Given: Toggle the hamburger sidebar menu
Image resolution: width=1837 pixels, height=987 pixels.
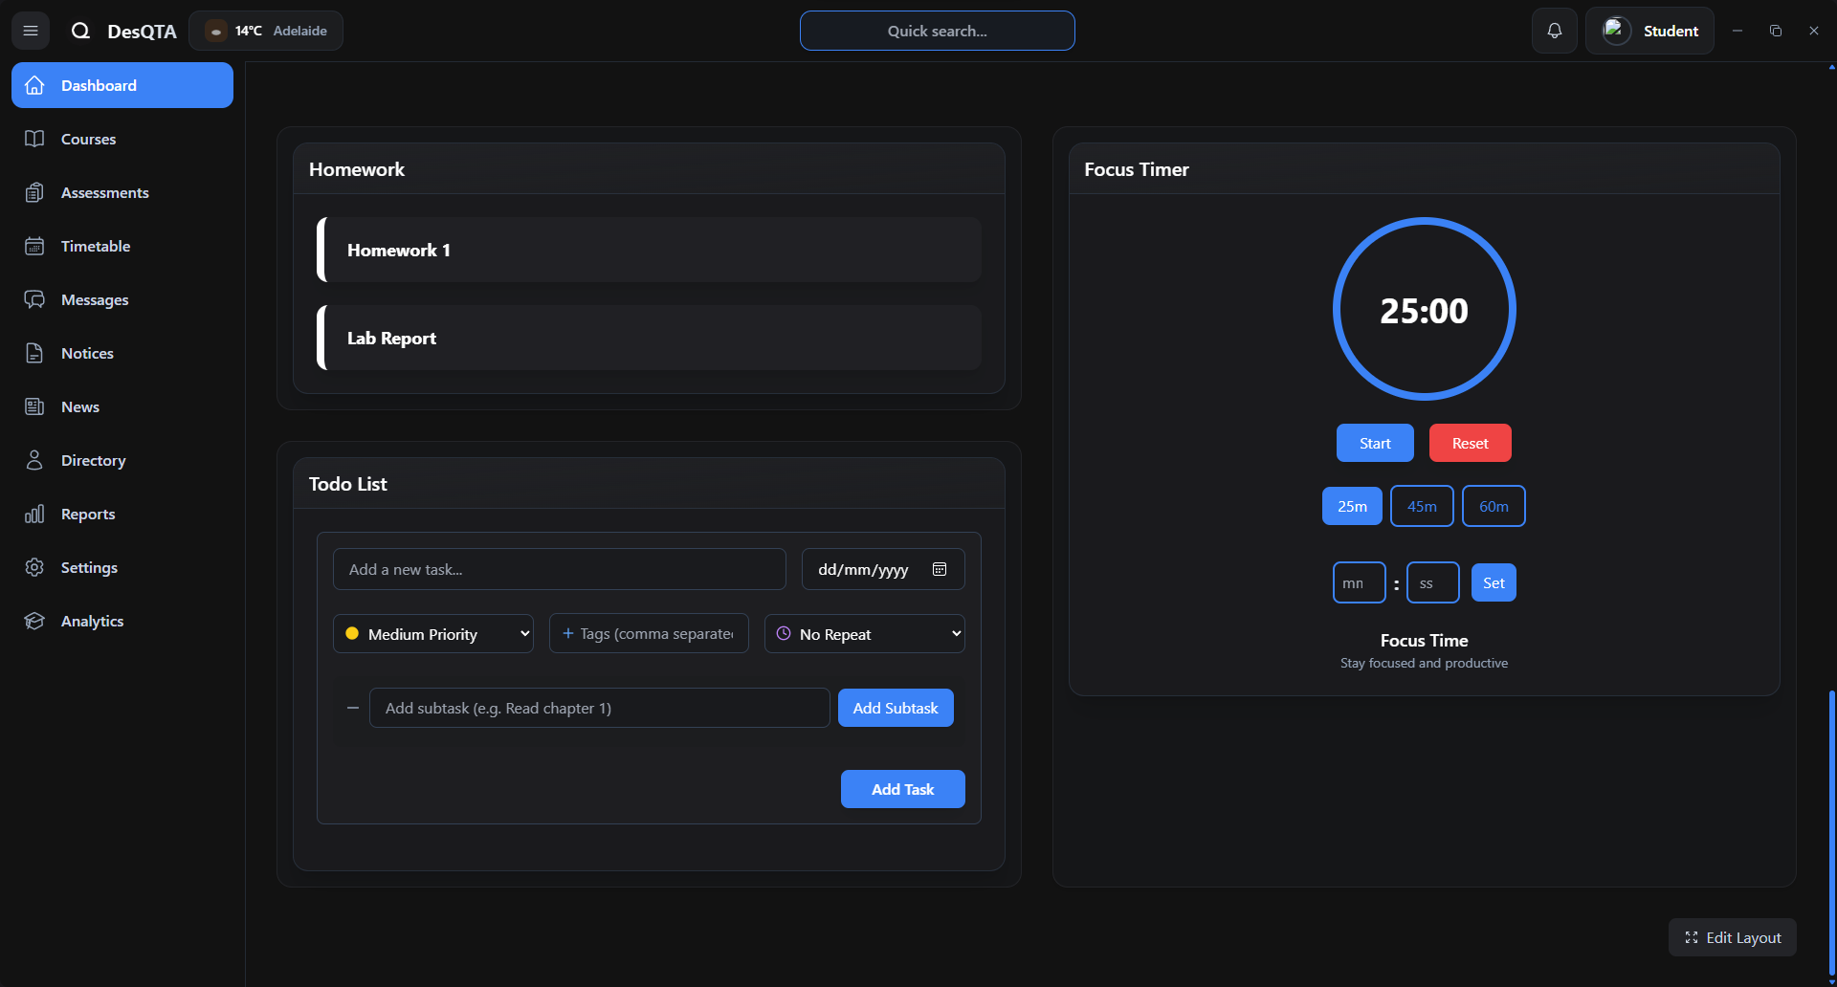Looking at the screenshot, I should (31, 31).
